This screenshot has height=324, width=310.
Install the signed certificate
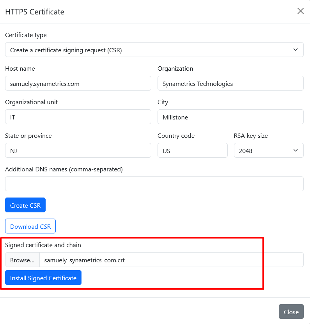(x=43, y=278)
